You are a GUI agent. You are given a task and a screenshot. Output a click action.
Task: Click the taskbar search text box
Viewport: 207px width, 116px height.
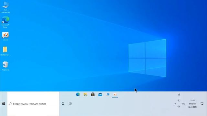33,104
